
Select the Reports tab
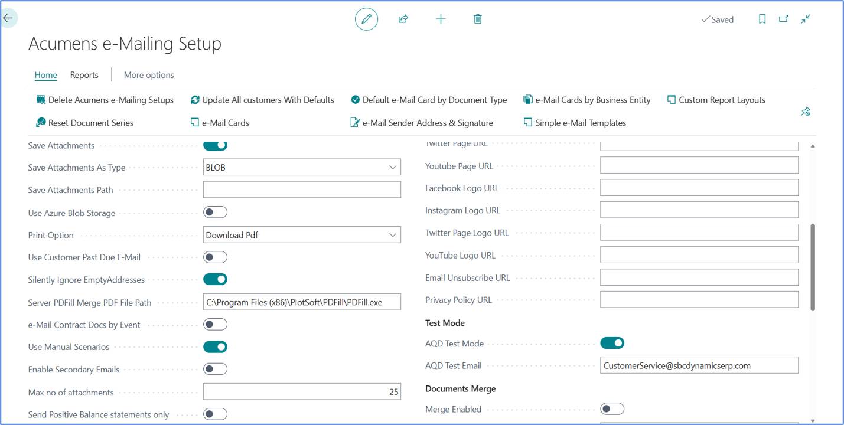coord(84,75)
